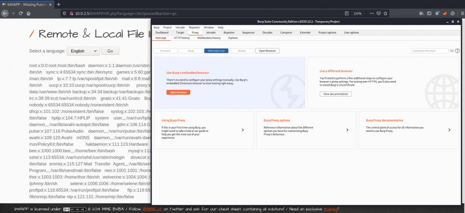The image size is (465, 213).
Task: Open the Repeater menu in Burp
Action: coord(194,28)
